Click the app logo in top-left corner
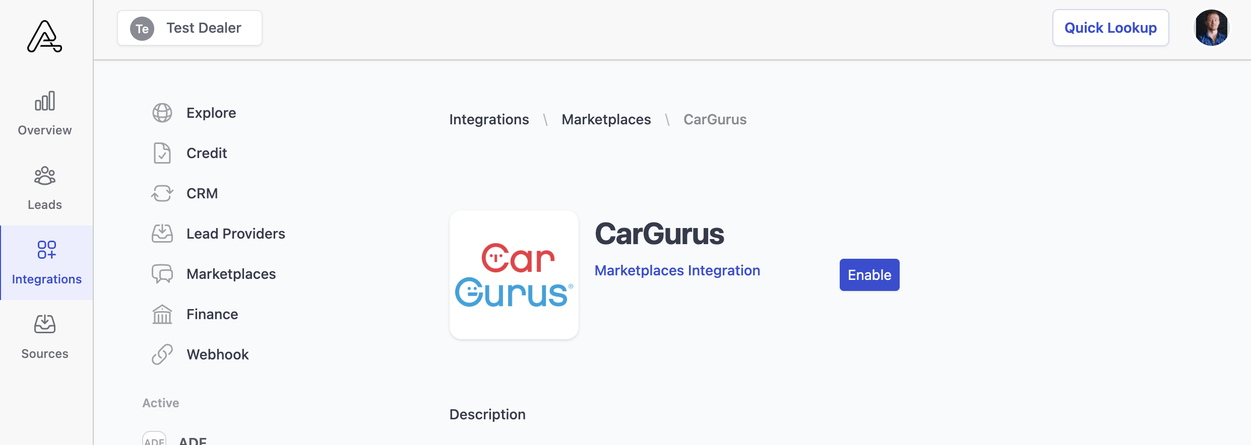1251x445 pixels. coord(44,36)
